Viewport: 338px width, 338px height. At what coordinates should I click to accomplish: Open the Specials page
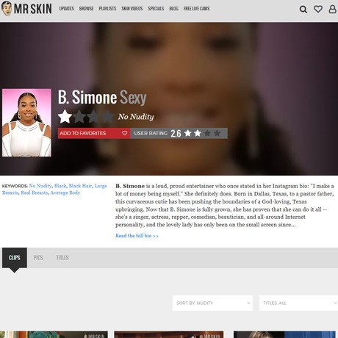(156, 9)
